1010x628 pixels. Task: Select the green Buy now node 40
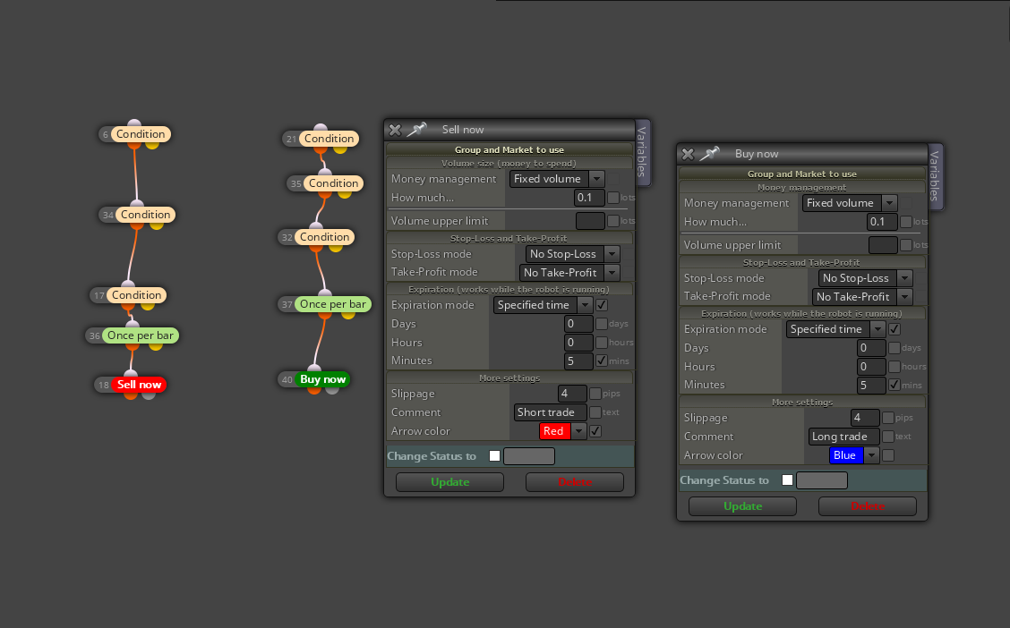point(322,379)
